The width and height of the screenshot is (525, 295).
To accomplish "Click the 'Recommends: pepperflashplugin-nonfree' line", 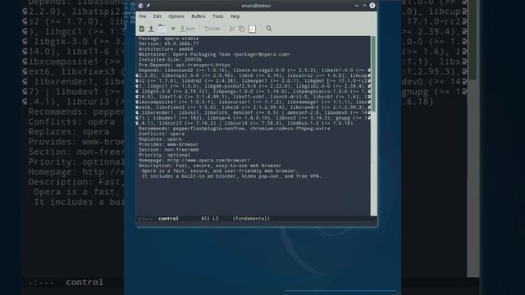I will (235, 129).
